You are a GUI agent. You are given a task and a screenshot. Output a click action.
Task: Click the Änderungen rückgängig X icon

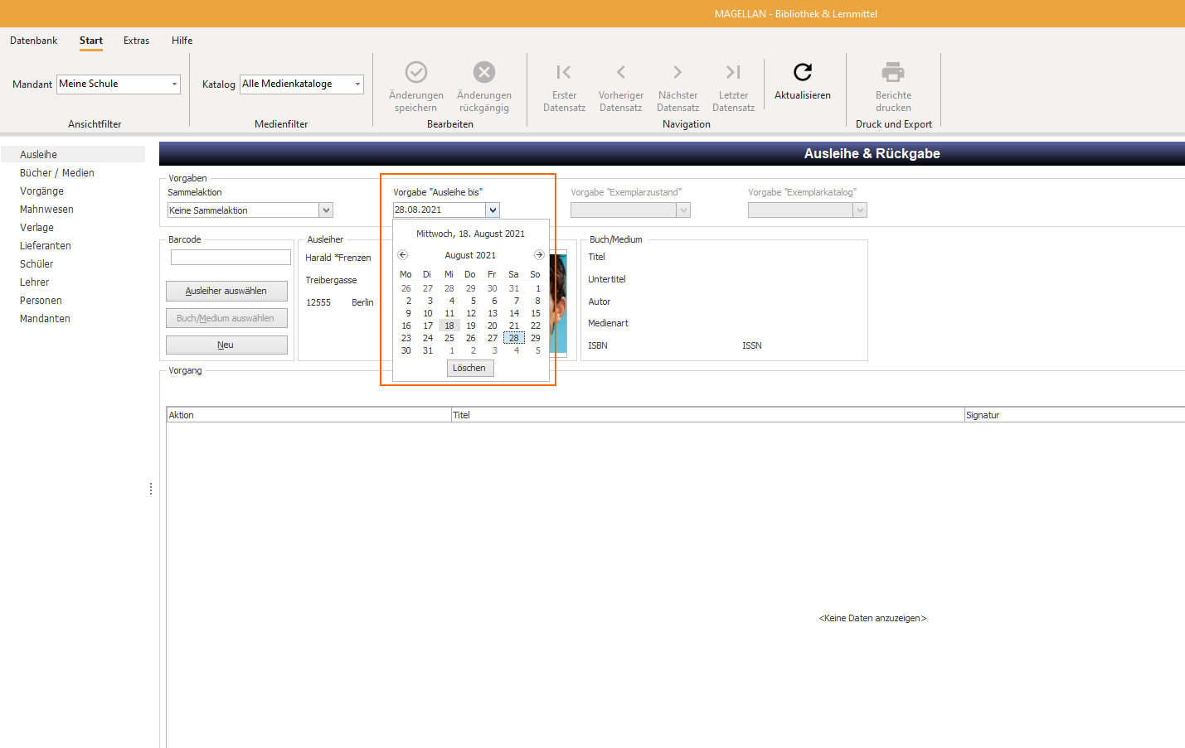(x=484, y=72)
